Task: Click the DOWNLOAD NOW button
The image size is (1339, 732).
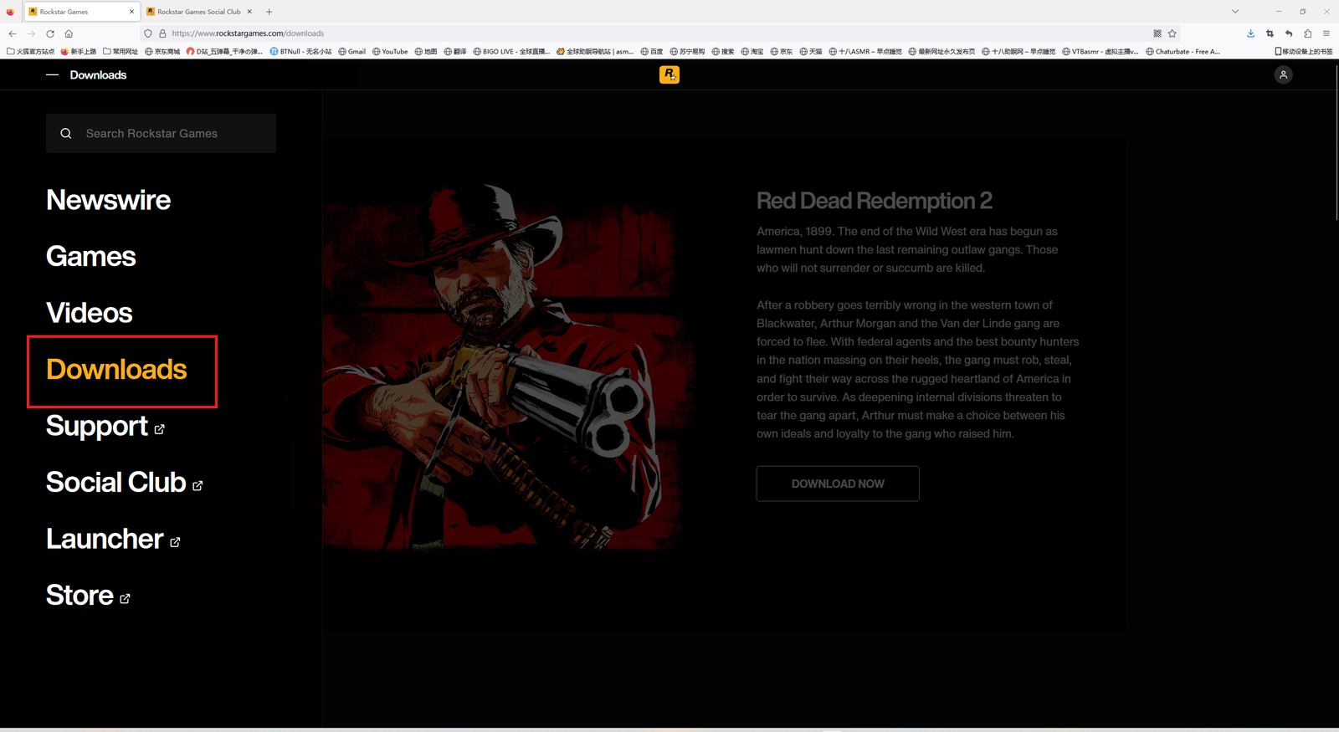Action: 837,484
